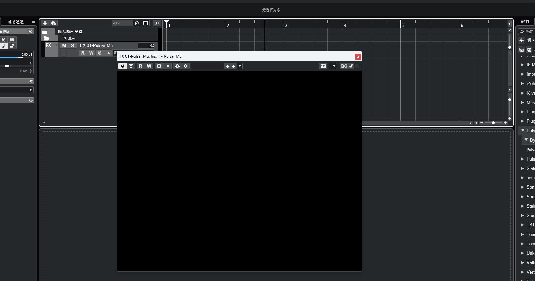Toggle the inspector lock icon under W
The height and width of the screenshot is (281, 535).
pyautogui.click(x=12, y=46)
